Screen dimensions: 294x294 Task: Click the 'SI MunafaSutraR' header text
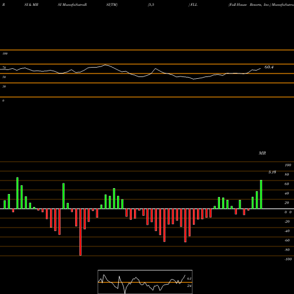(x=72, y=5)
